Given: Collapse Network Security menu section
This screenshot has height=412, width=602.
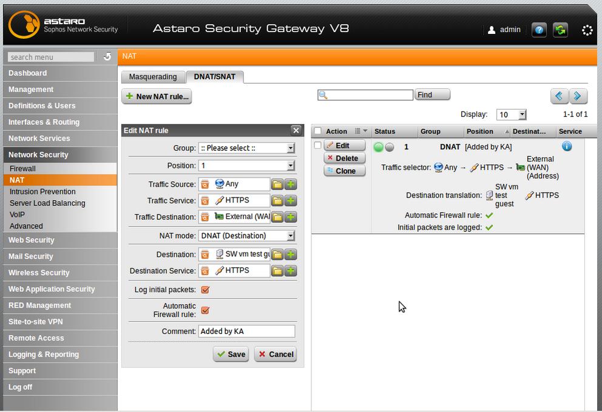Looking at the screenshot, I should [60, 155].
